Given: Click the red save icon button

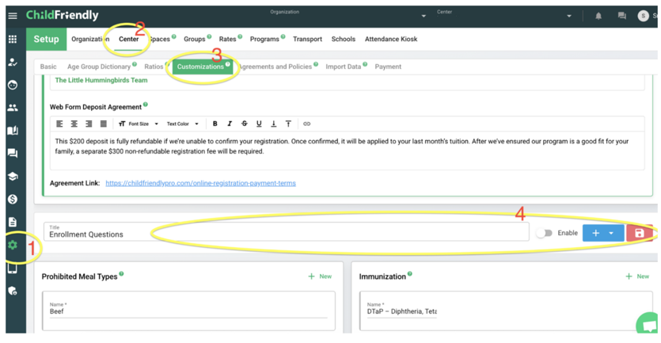Looking at the screenshot, I should [639, 233].
